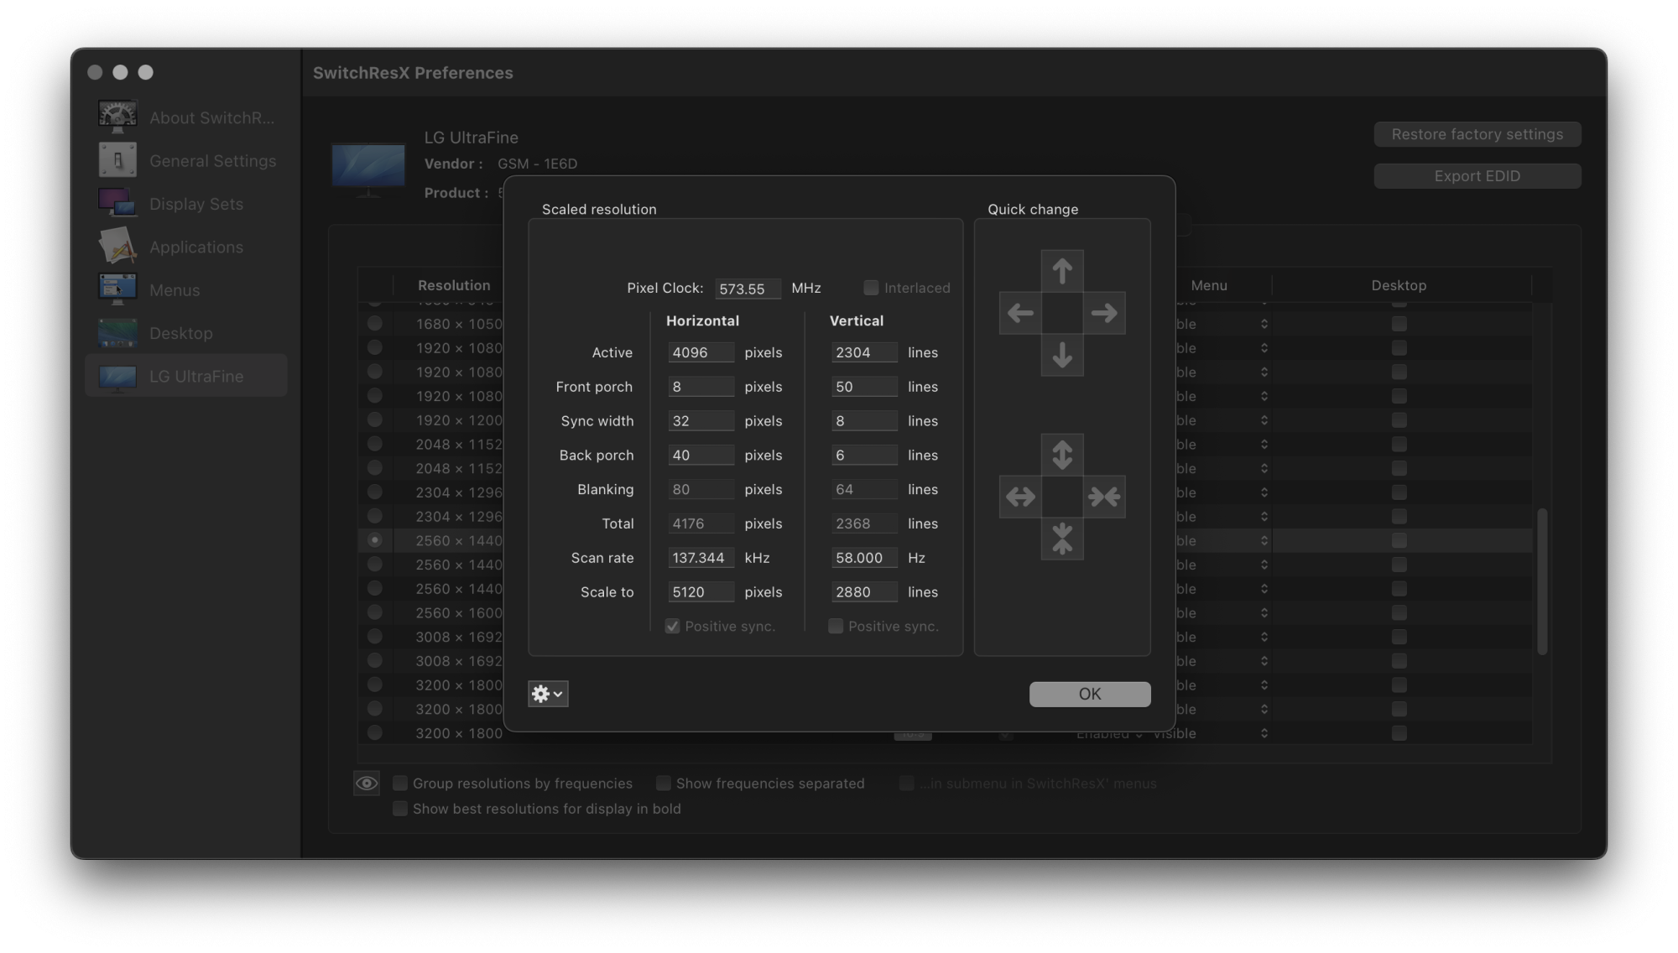The image size is (1678, 953).
Task: Open Applications section in sidebar
Action: [186, 247]
